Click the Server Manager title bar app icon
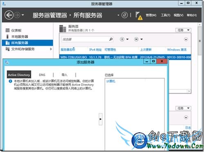The height and width of the screenshot is (152, 204). [x=5, y=3]
